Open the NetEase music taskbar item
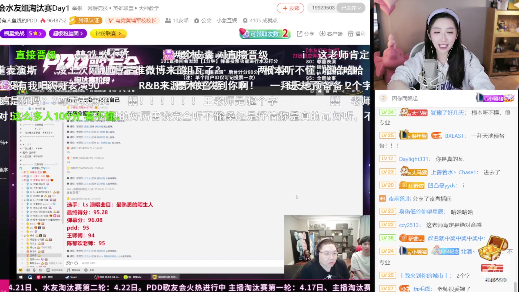The width and height of the screenshot is (519, 292). [45, 277]
